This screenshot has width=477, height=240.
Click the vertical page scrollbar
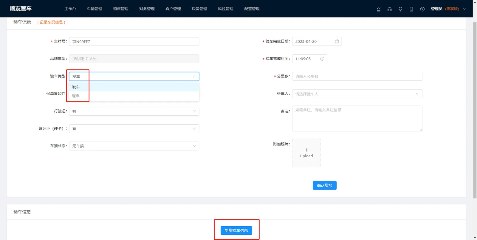[x=475, y=110]
